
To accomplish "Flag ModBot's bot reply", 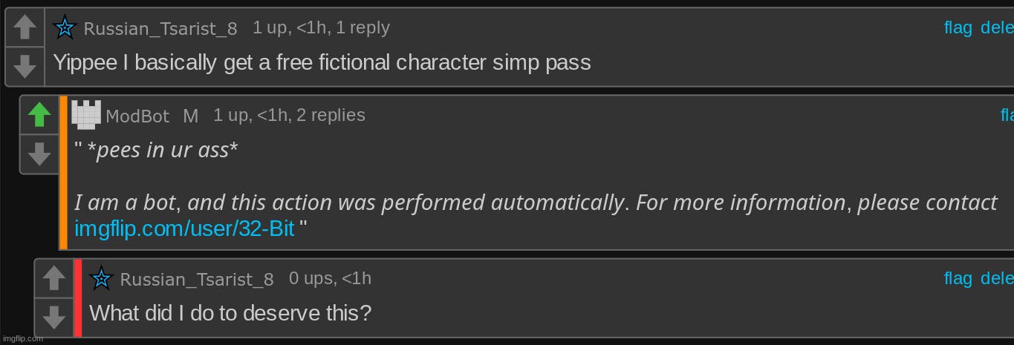I will 1007,115.
